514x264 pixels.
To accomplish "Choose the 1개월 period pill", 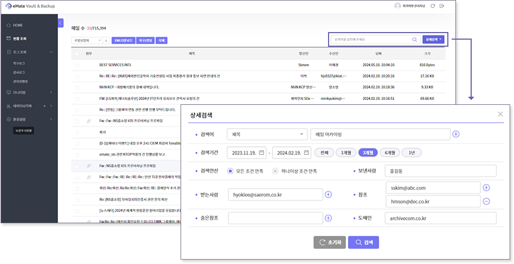I will pos(346,153).
